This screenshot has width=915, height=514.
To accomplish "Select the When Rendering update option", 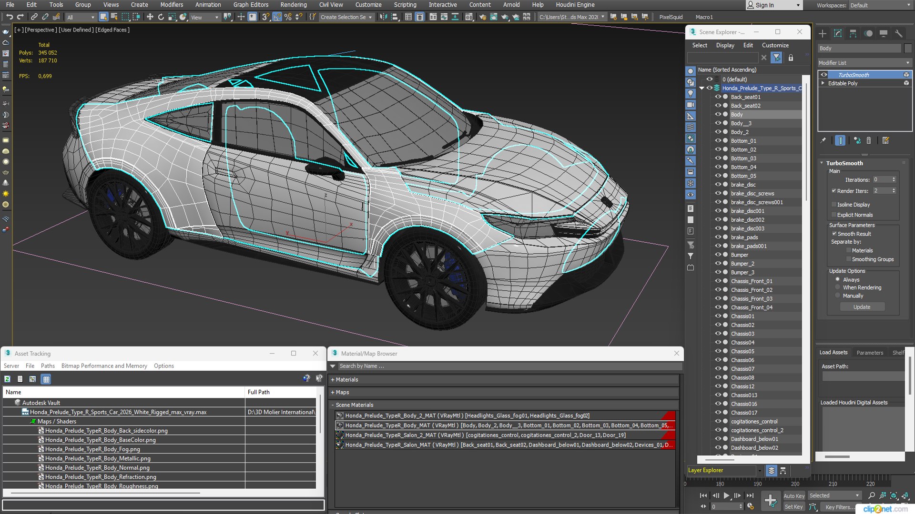I will [837, 287].
